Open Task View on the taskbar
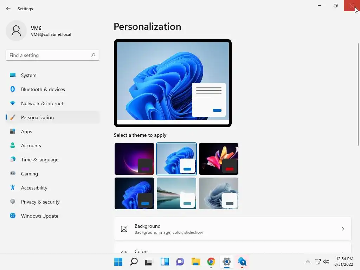Image resolution: width=360 pixels, height=270 pixels. [149, 262]
